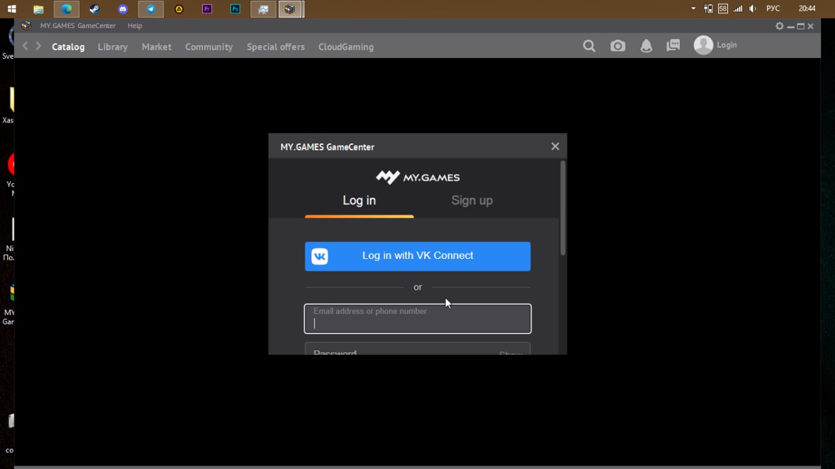The image size is (835, 469).
Task: Click the MY.GAMES logo in login dialog
Action: tap(417, 177)
